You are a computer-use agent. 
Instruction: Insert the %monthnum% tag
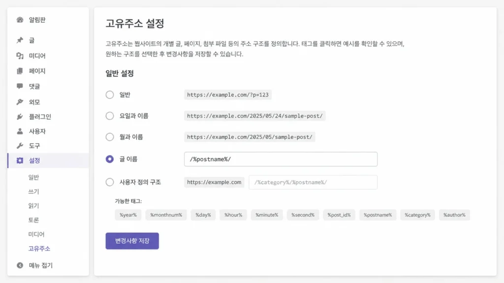point(166,215)
